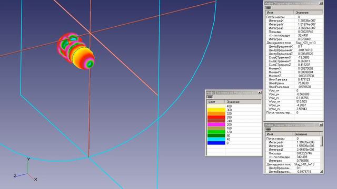Screen dimensions: 337x189
Task: Select the 'Vour_y=' row
Action: coord(294,94)
